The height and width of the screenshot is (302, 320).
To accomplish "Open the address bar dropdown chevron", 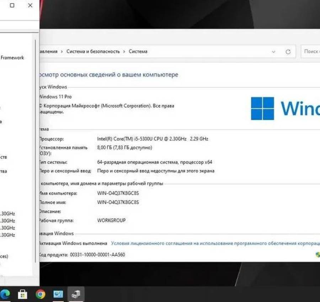I will coord(273,52).
